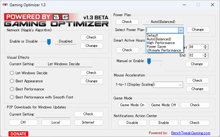Close the Gaming Optimizer window
This screenshot has width=220, height=137.
pos(213,5)
